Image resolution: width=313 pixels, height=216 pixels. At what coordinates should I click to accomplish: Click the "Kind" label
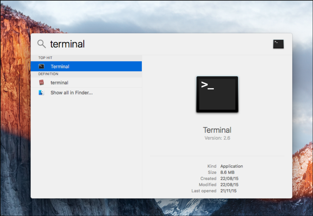[212, 166]
